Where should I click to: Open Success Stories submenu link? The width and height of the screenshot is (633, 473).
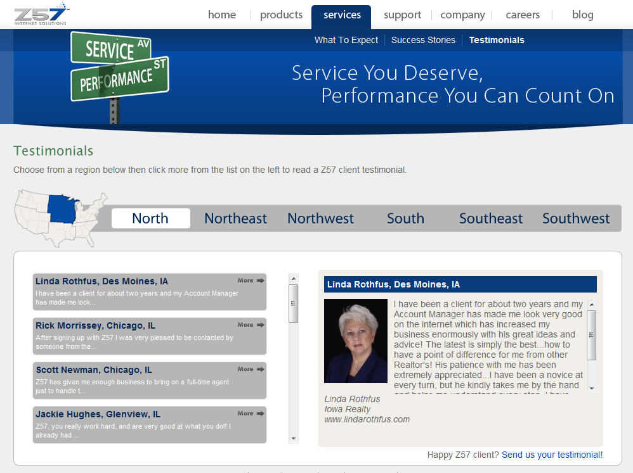pyautogui.click(x=423, y=40)
